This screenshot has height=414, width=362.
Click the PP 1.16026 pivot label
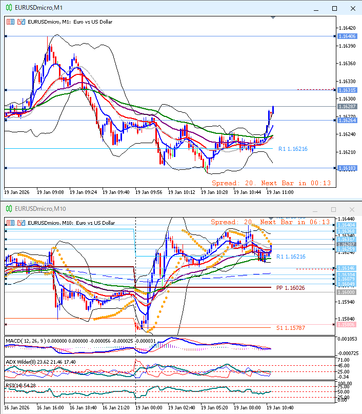(290, 288)
